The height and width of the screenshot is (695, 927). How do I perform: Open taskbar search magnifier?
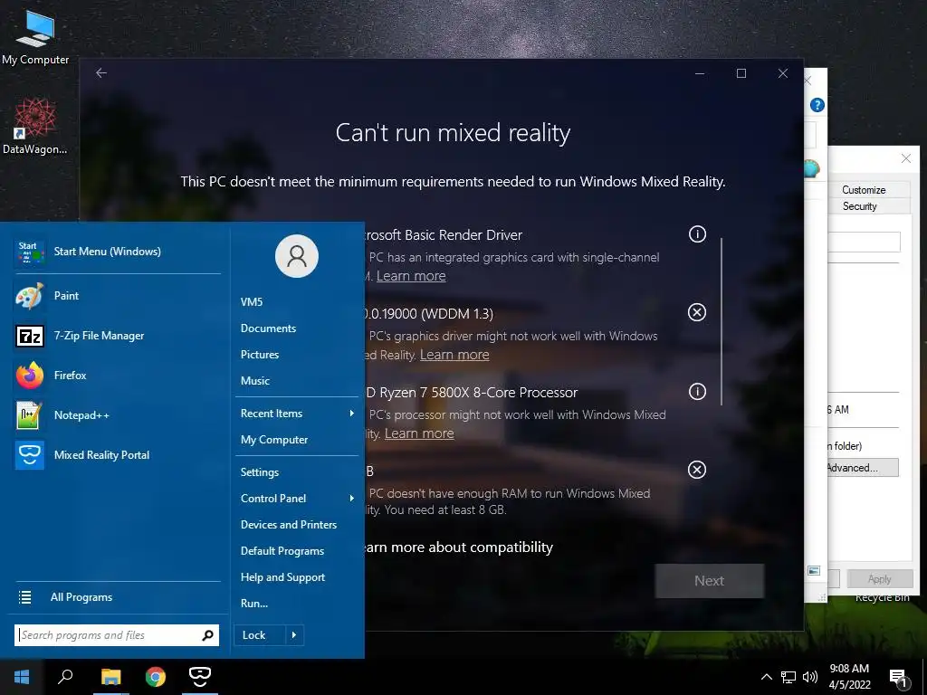[65, 677]
